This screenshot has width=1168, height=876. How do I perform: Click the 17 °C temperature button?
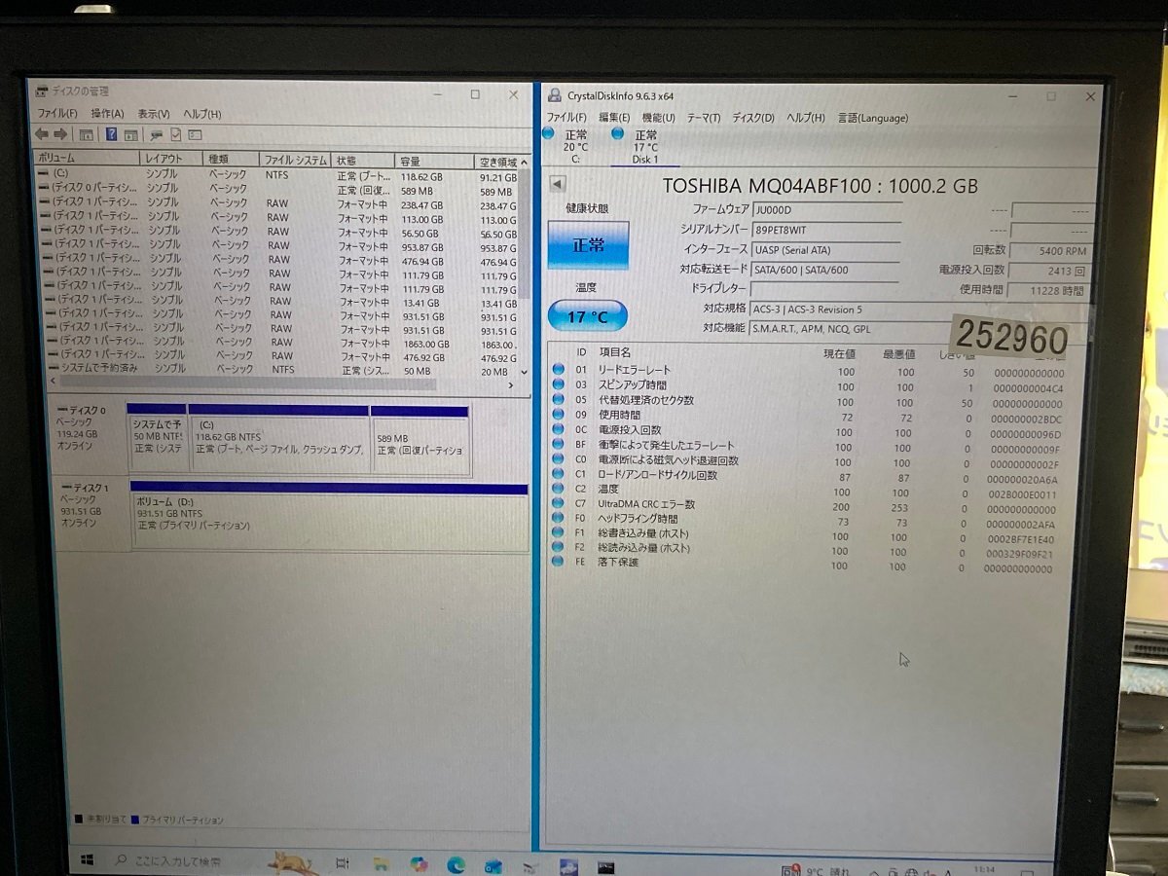point(588,316)
